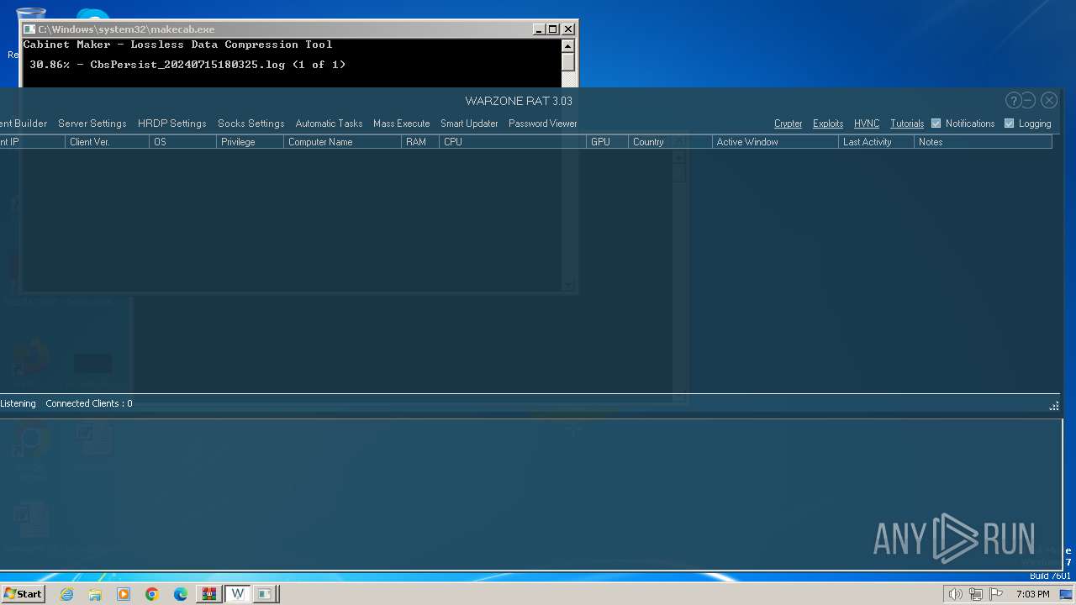The width and height of the screenshot is (1076, 605).
Task: Switch to the makecab console taskbar button
Action: coord(266,594)
